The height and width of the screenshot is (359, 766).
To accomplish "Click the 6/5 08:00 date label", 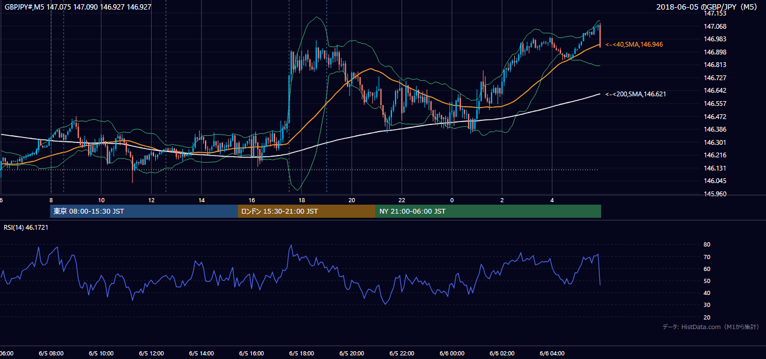I will (x=51, y=354).
